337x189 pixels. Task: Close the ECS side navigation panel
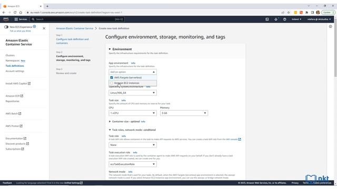tap(44, 28)
